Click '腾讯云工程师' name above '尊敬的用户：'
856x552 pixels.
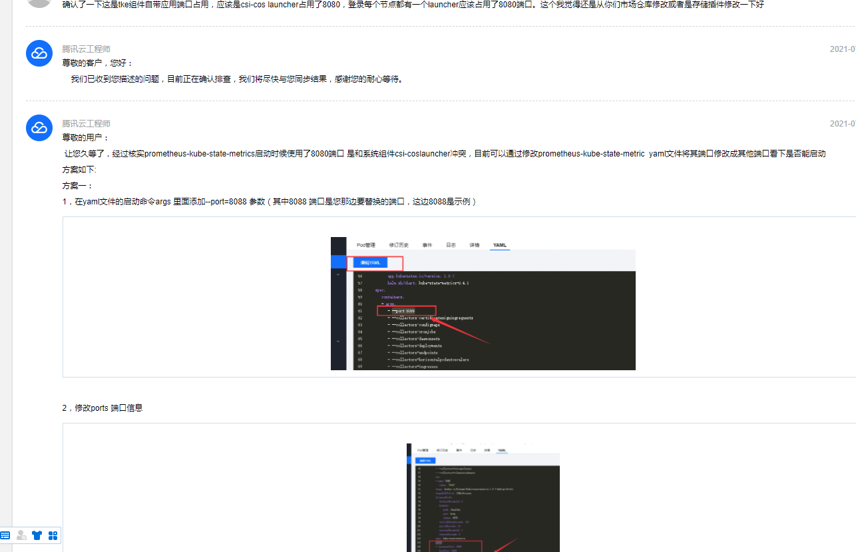click(x=87, y=124)
